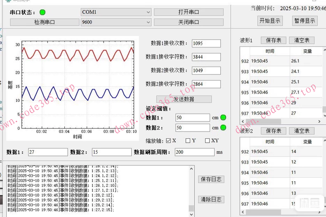326x217 pixels.
Task: Click the 数据2接收次数 field showing 1049
Action: (x=206, y=71)
